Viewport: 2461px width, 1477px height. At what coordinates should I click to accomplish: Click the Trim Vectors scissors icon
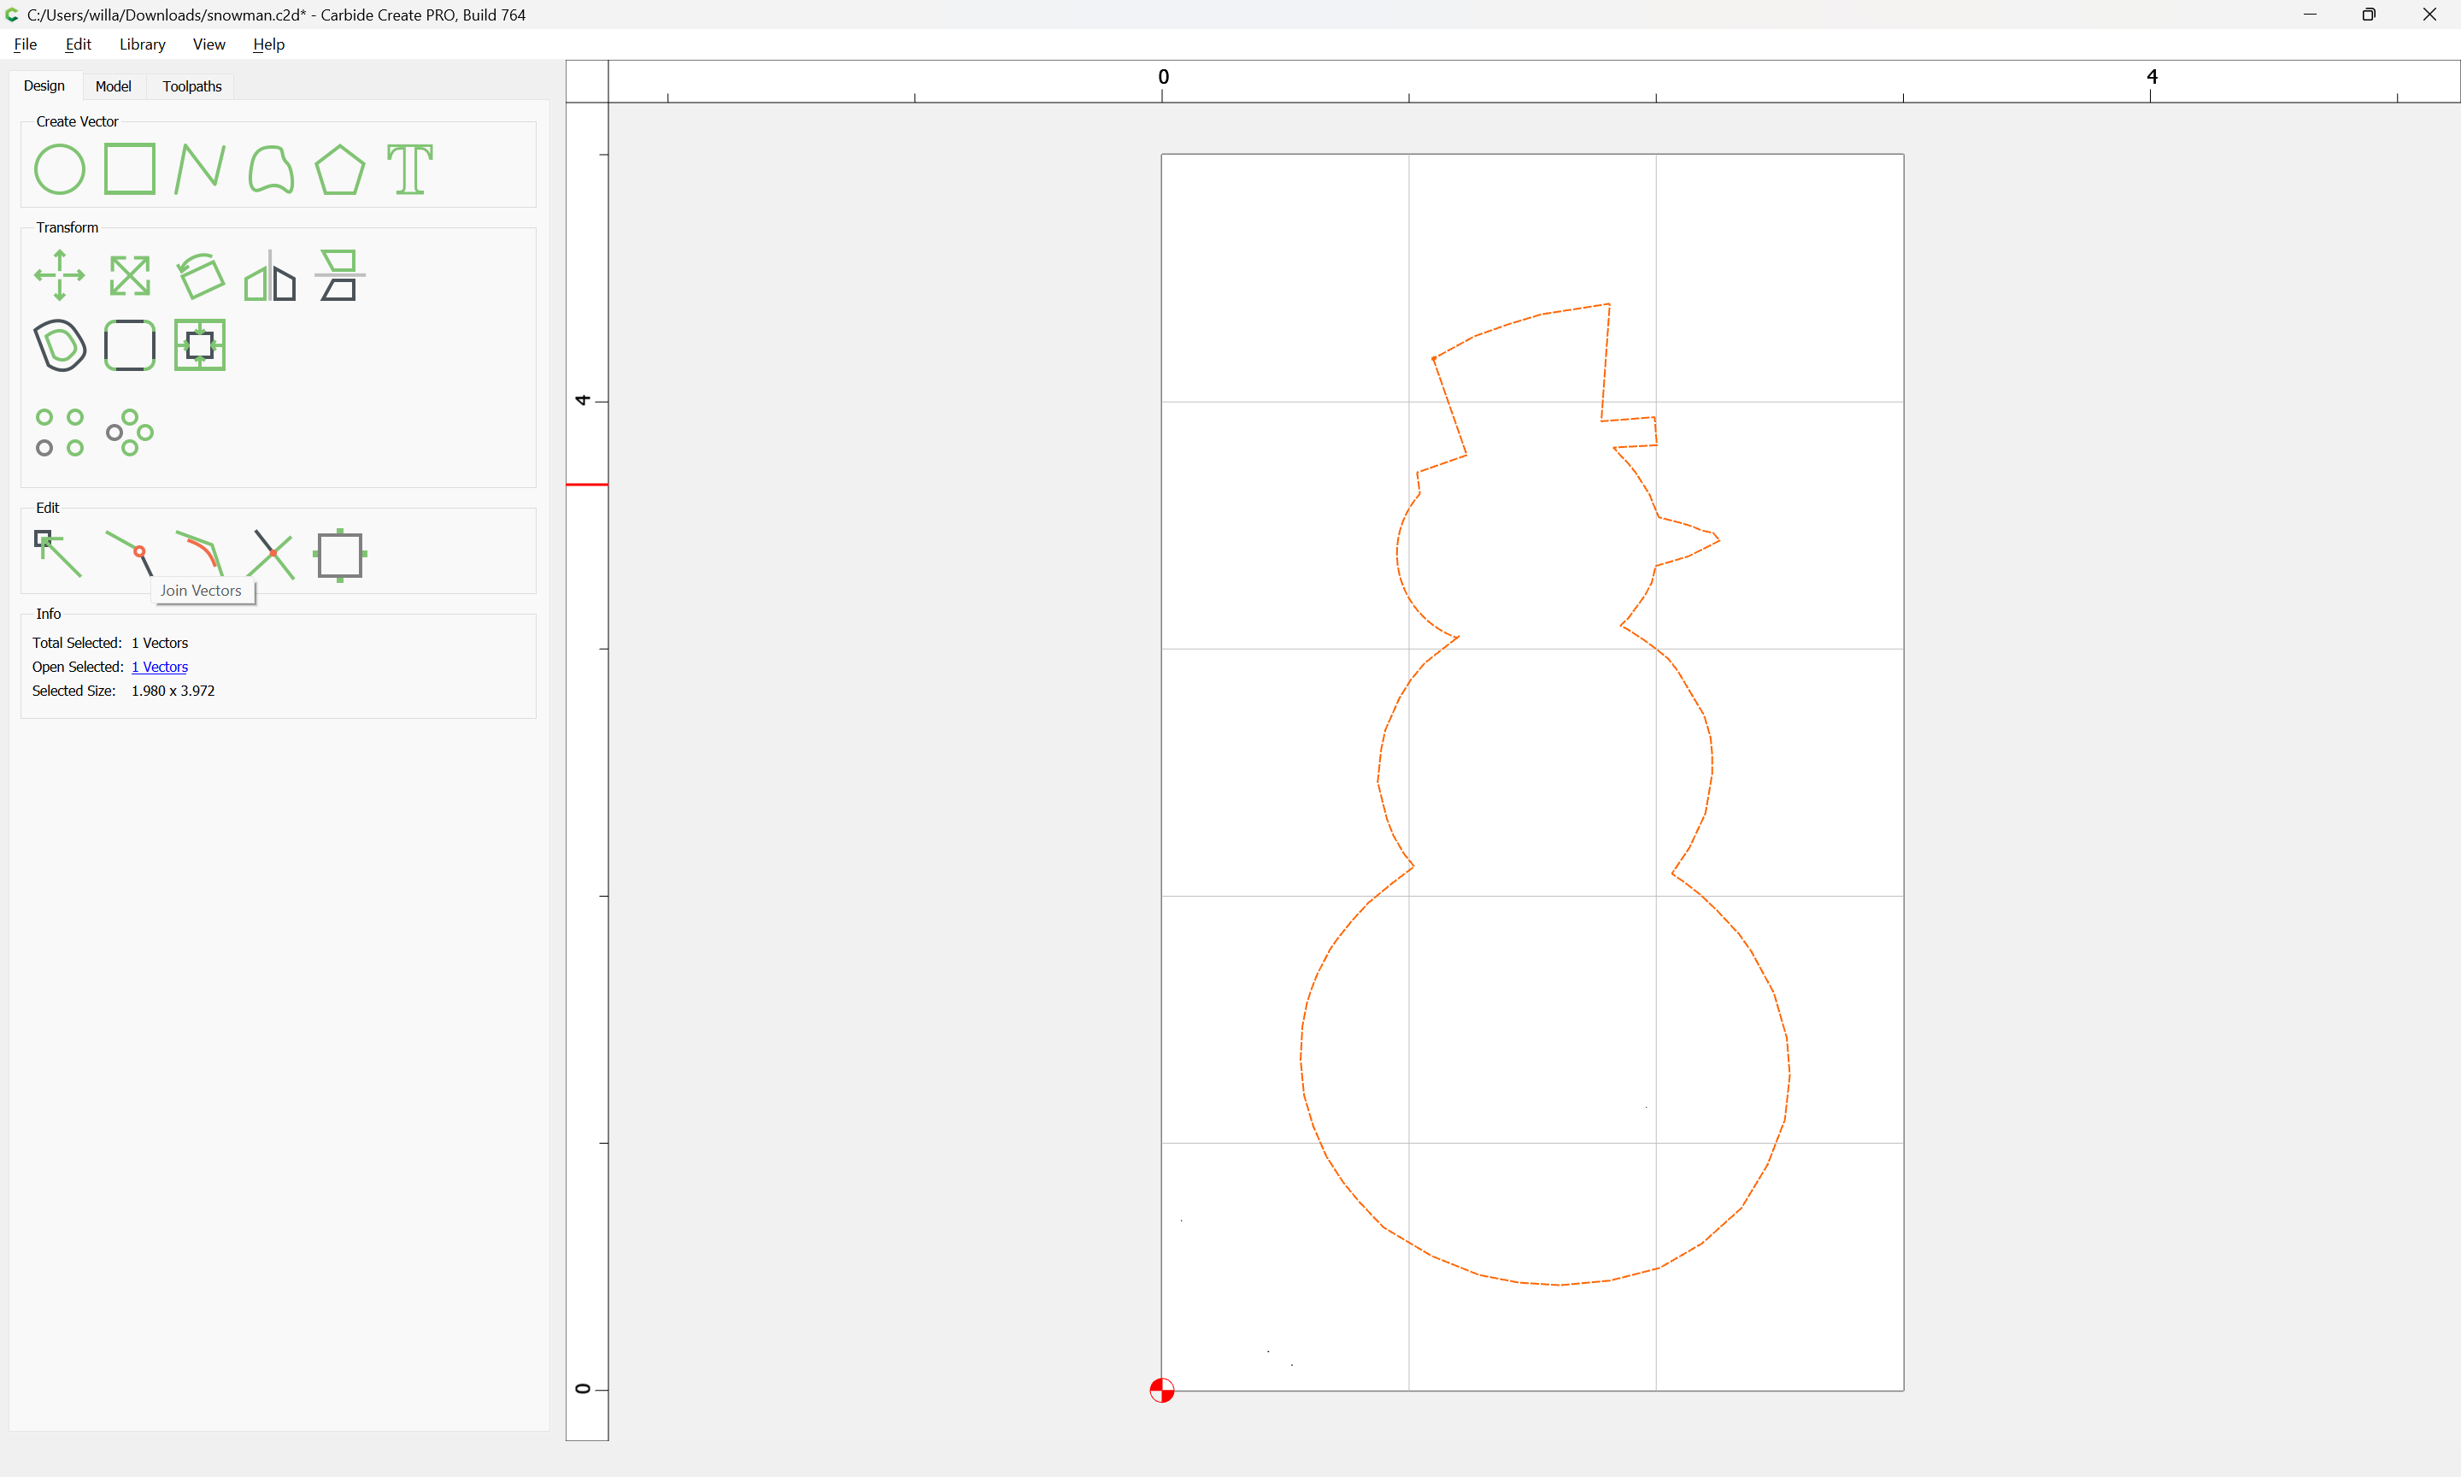(271, 555)
